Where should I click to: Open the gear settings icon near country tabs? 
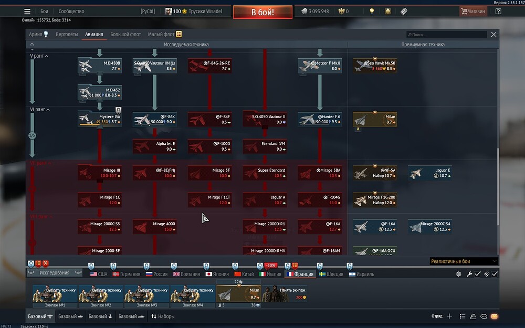(458, 274)
